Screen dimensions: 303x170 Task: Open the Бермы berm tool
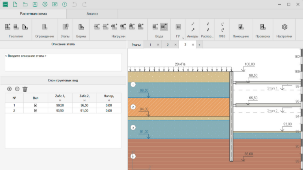coord(81,27)
